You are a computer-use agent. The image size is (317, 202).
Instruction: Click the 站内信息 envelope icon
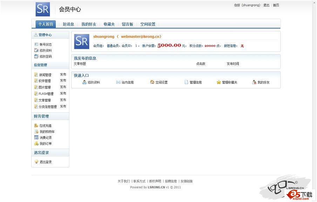pyautogui.click(x=118, y=82)
